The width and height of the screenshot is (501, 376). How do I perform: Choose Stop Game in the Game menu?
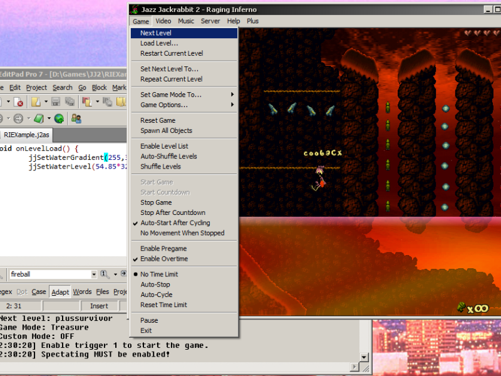coord(183,202)
